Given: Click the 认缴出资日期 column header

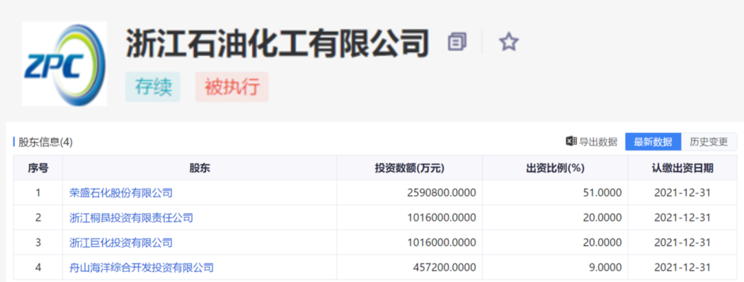Looking at the screenshot, I should 682,168.
